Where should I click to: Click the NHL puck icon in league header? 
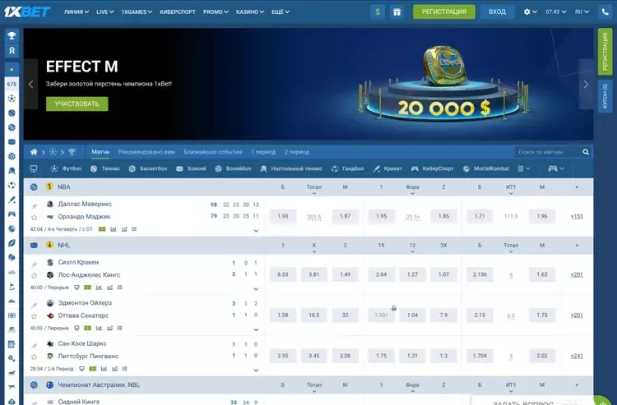[x=34, y=245]
